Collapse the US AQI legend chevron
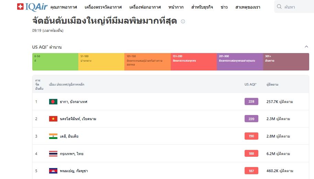 tap(306, 47)
